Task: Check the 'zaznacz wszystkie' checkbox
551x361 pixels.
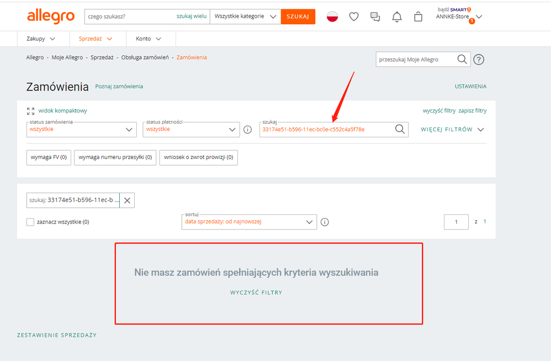Action: coord(30,222)
